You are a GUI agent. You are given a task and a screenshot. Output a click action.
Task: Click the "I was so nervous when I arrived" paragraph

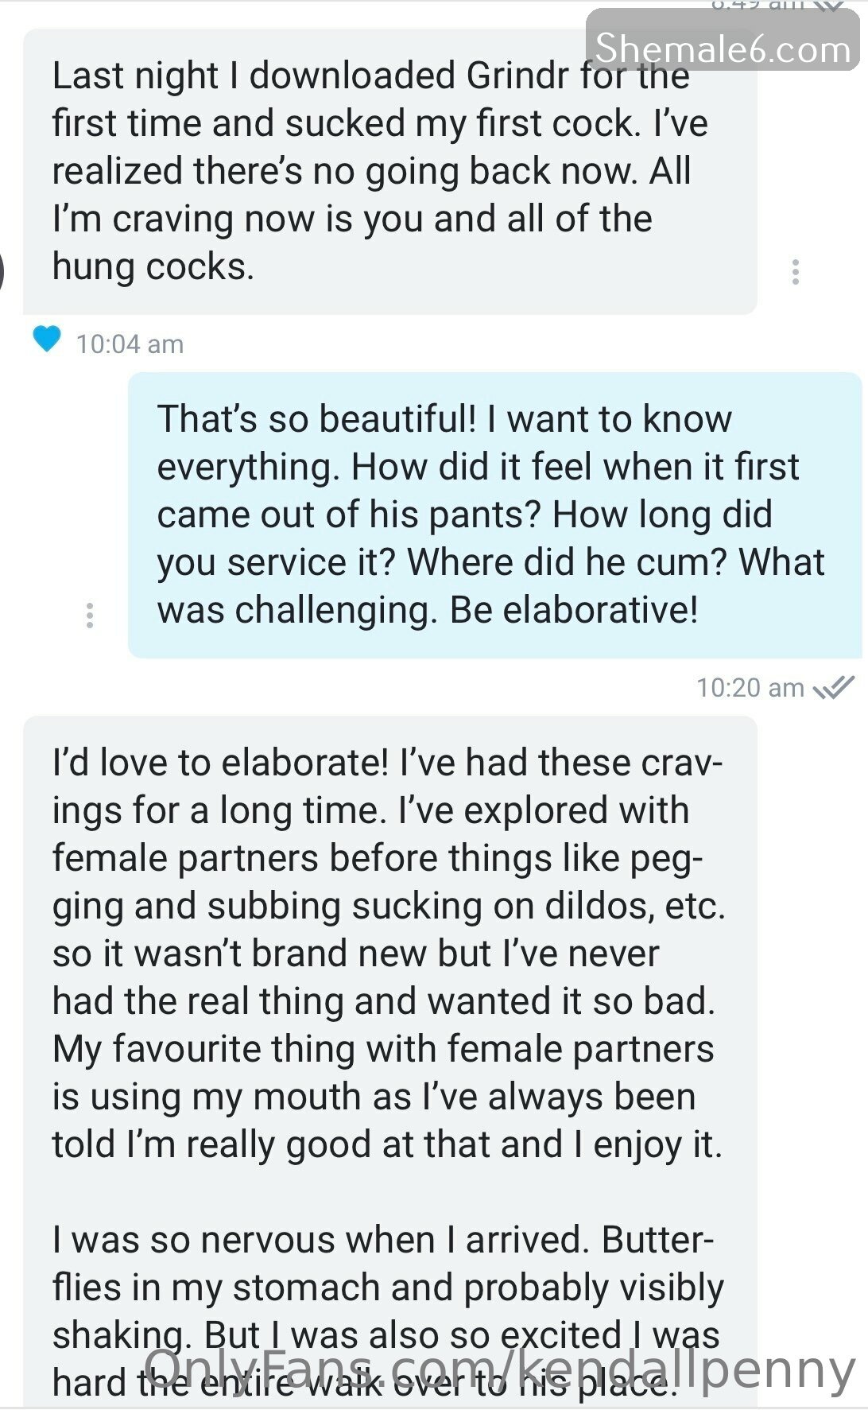coord(388,1311)
